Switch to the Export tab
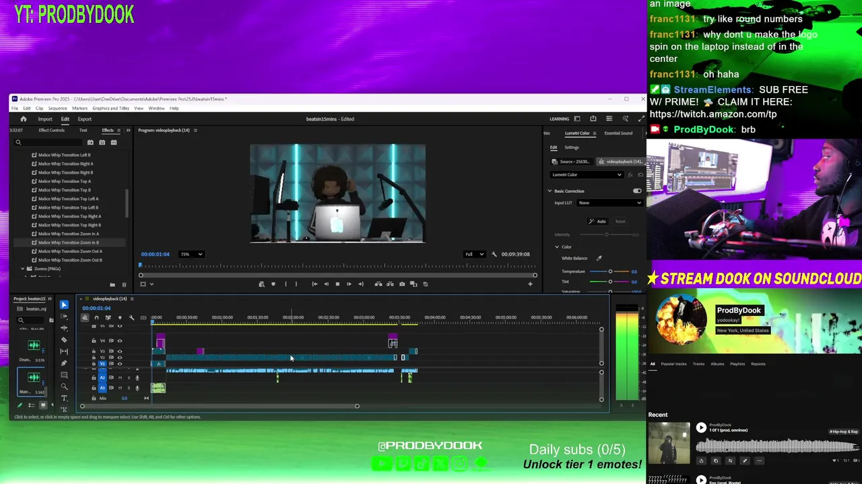The image size is (862, 484). click(85, 119)
